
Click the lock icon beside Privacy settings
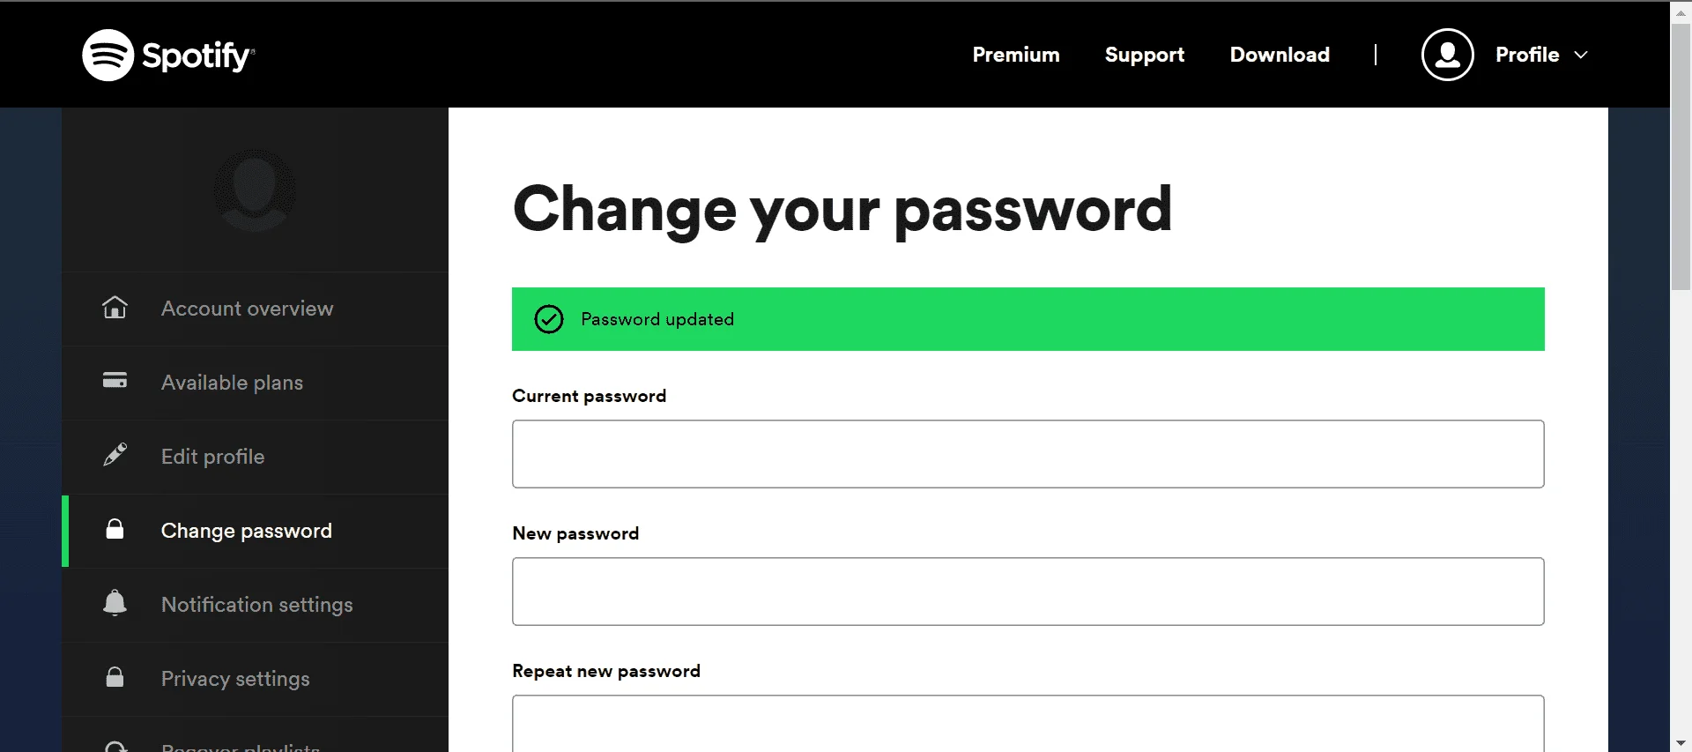115,677
